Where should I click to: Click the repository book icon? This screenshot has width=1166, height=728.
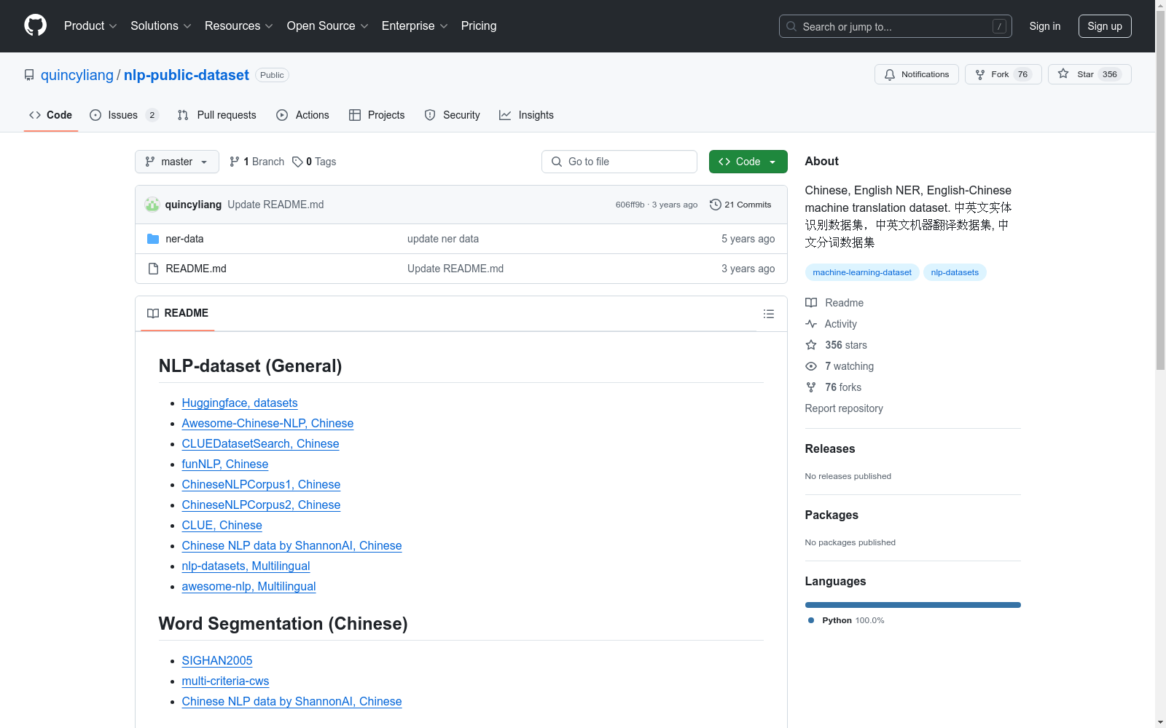tap(29, 75)
